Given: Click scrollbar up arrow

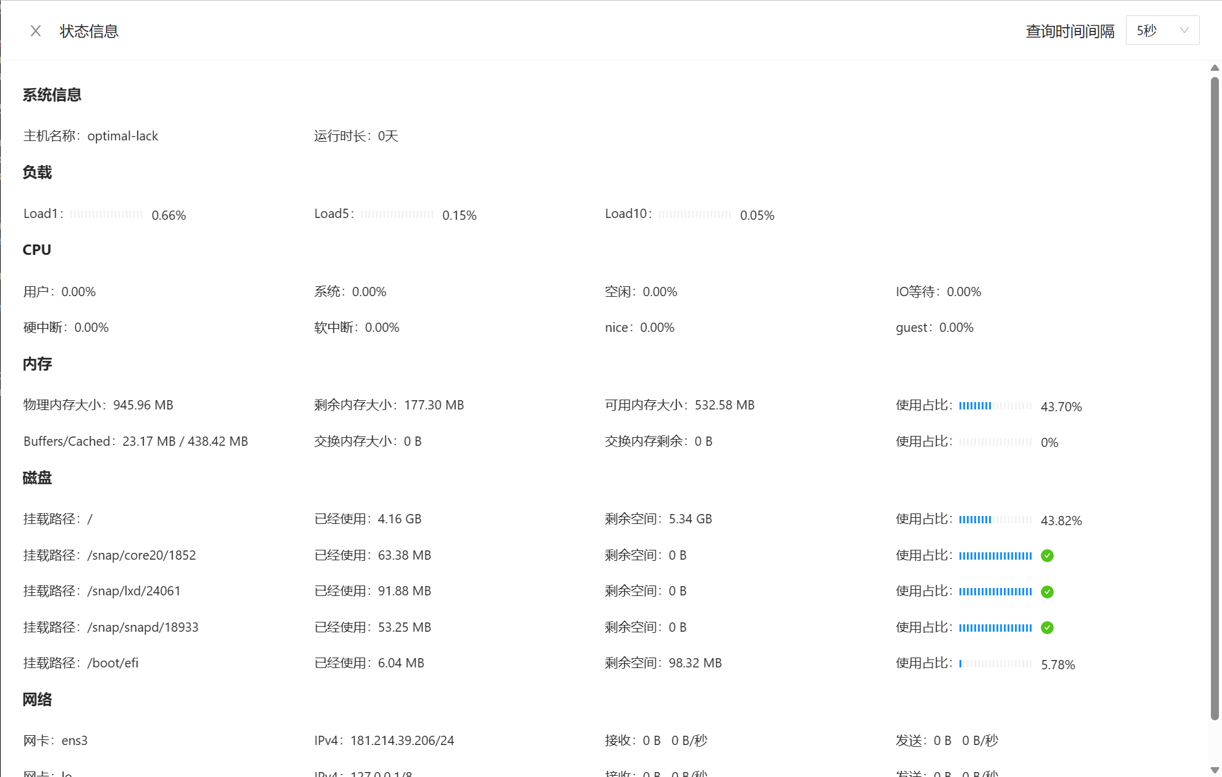Looking at the screenshot, I should [x=1215, y=68].
